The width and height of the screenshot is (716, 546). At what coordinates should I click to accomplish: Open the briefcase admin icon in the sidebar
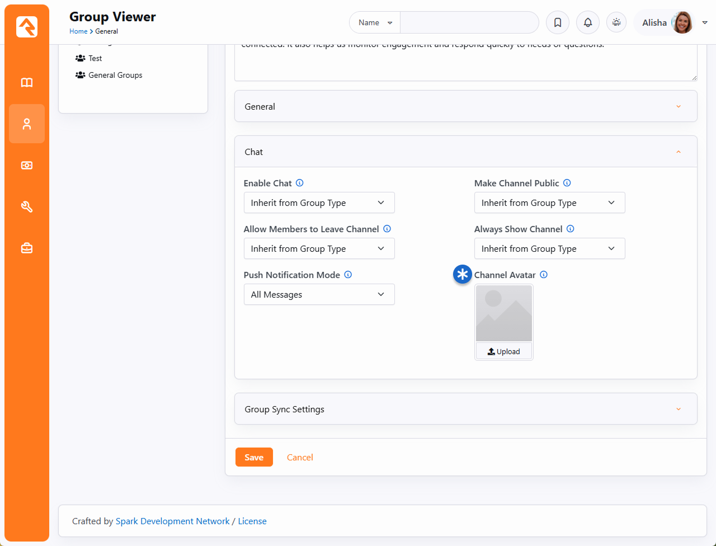[27, 248]
